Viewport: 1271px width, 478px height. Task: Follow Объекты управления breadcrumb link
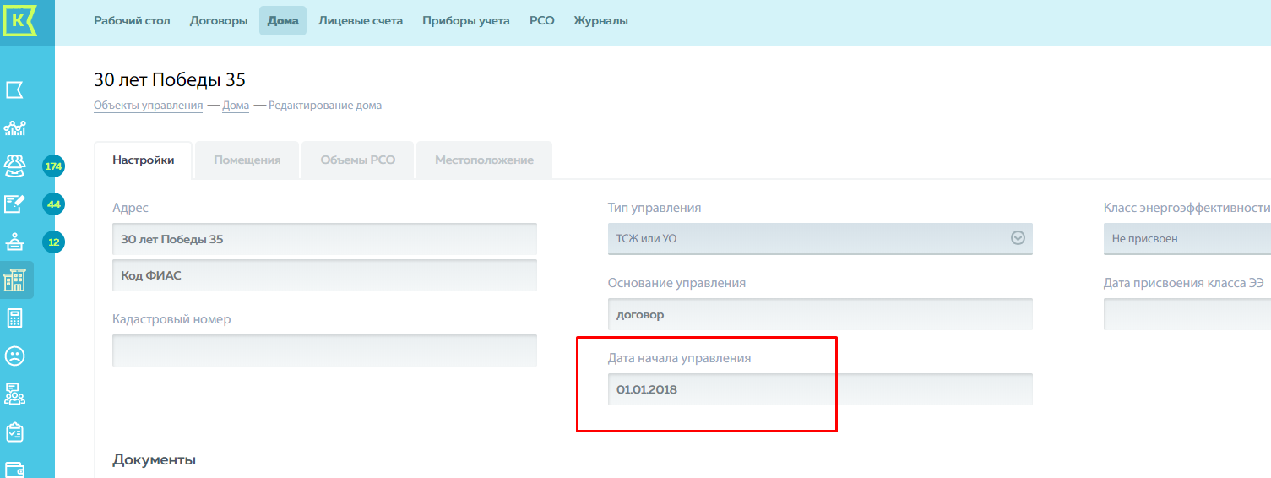[x=148, y=106]
